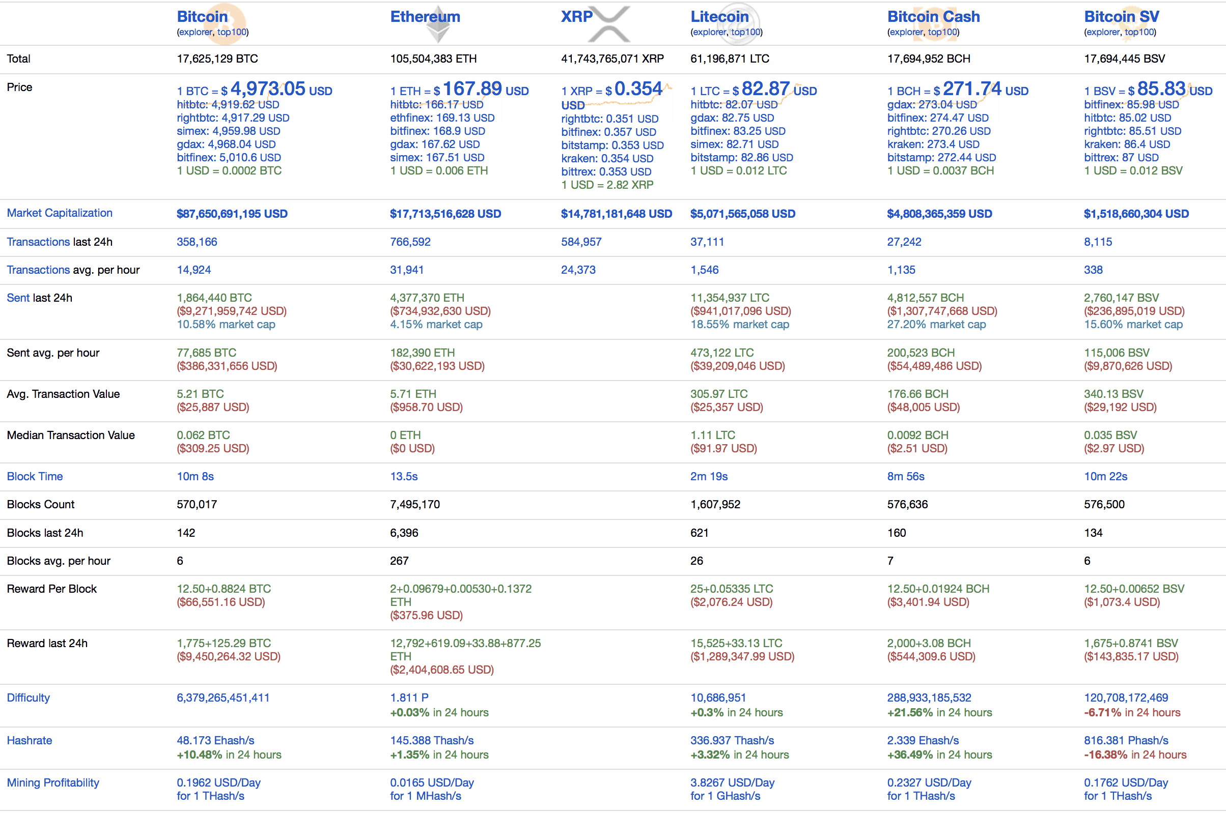Click Ethereum market cap $17,713,516,628 USD
This screenshot has height=813, width=1226.
445,214
